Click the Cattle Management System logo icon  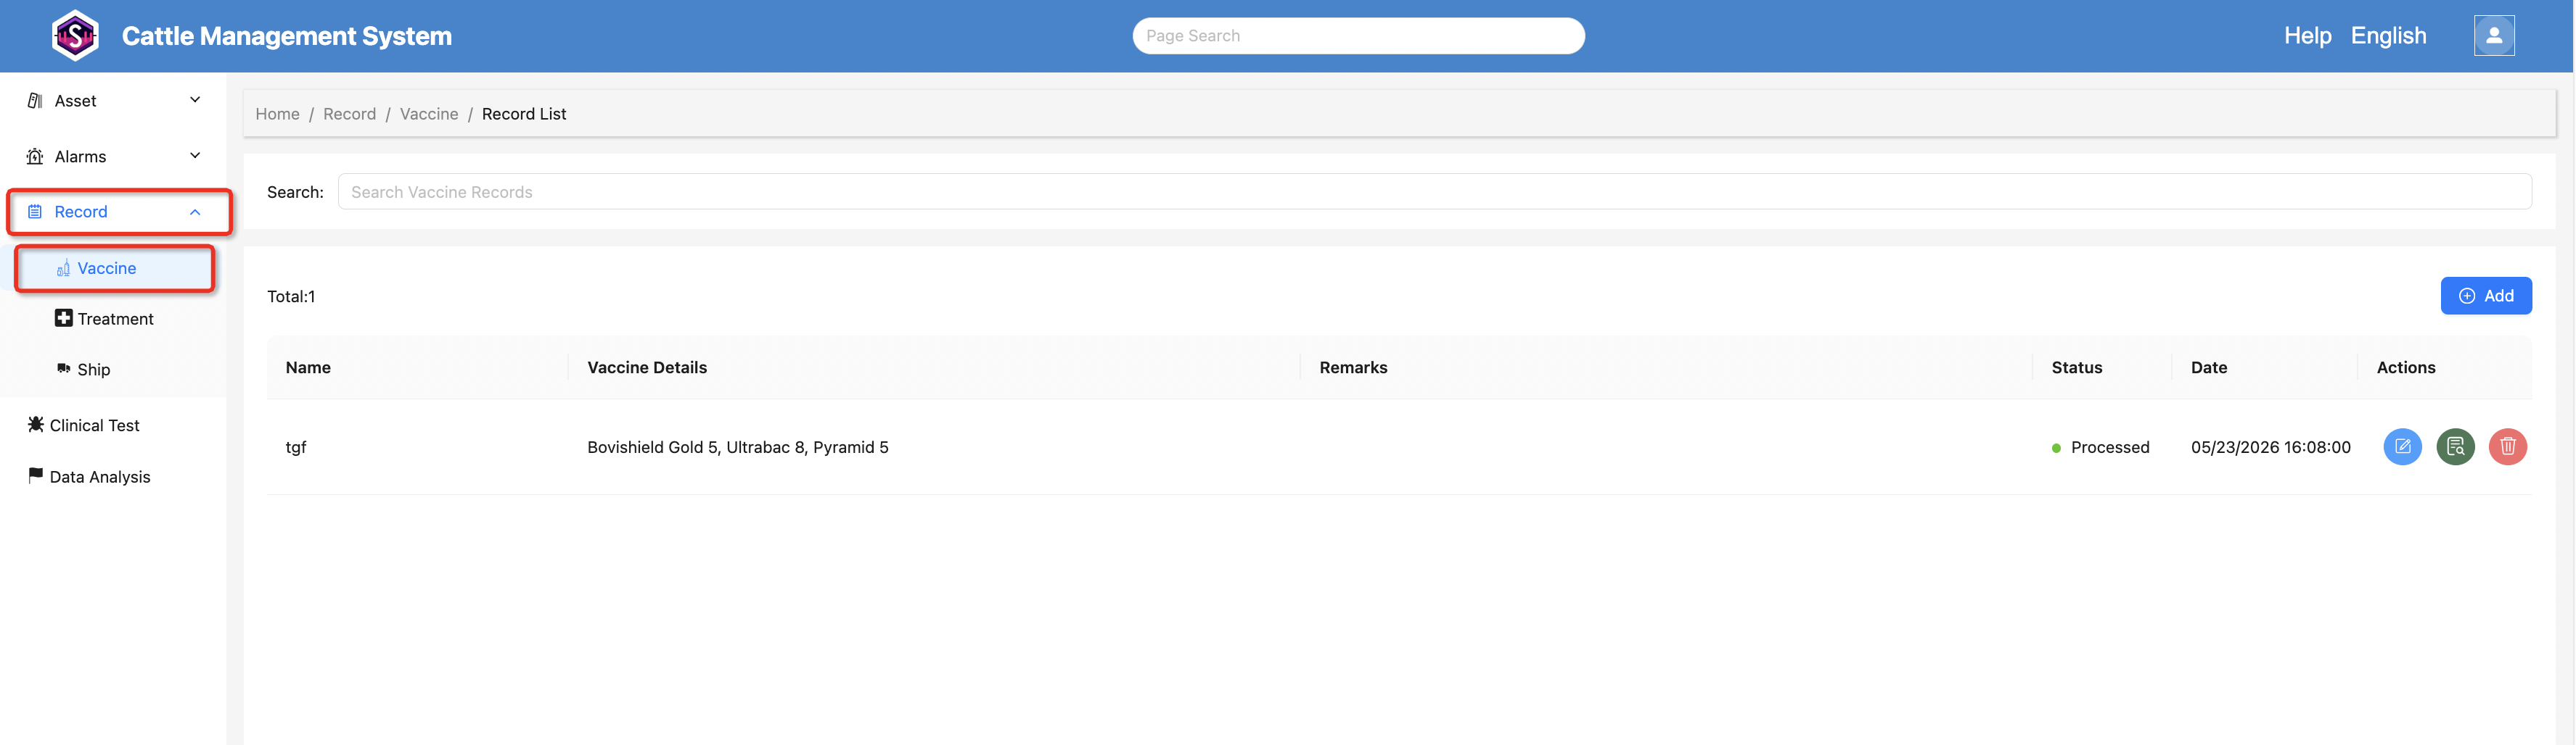(x=75, y=36)
